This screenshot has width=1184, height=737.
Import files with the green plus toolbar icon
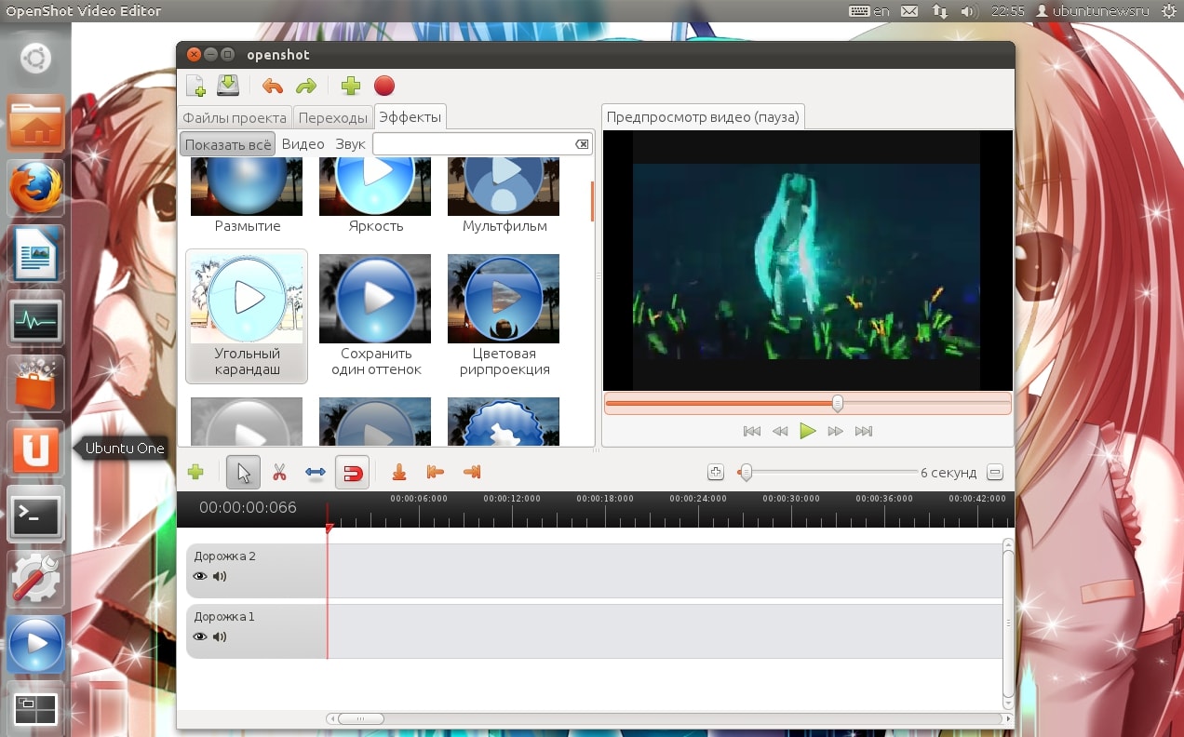click(x=351, y=87)
